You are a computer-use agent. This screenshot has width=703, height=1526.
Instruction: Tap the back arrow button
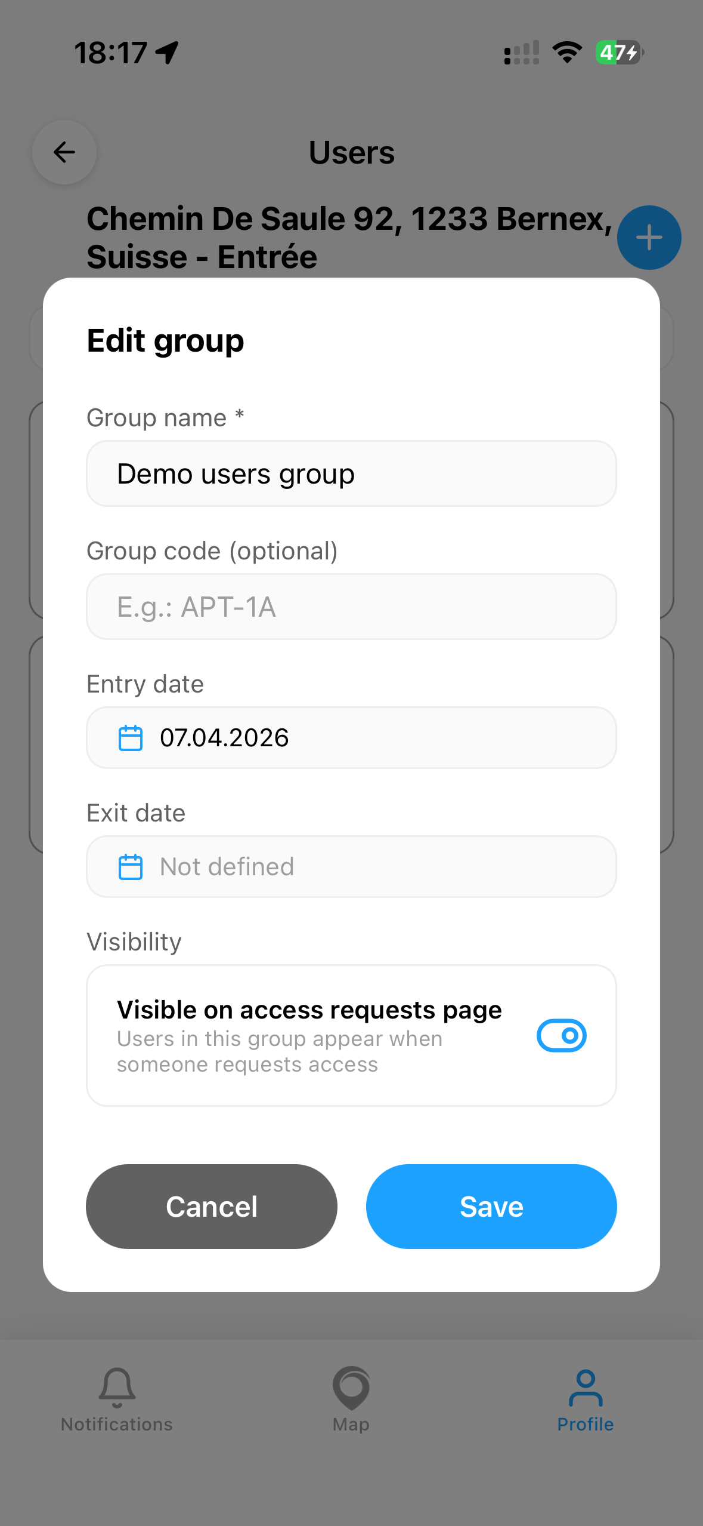(64, 153)
